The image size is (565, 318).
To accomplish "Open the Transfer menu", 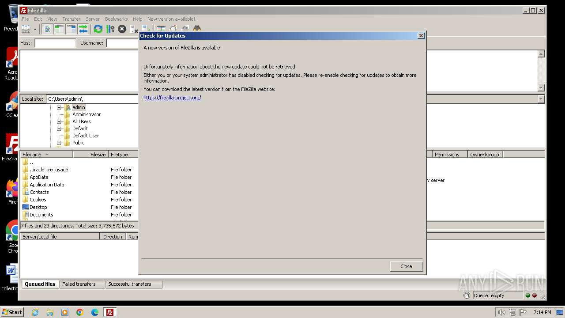I will (71, 19).
